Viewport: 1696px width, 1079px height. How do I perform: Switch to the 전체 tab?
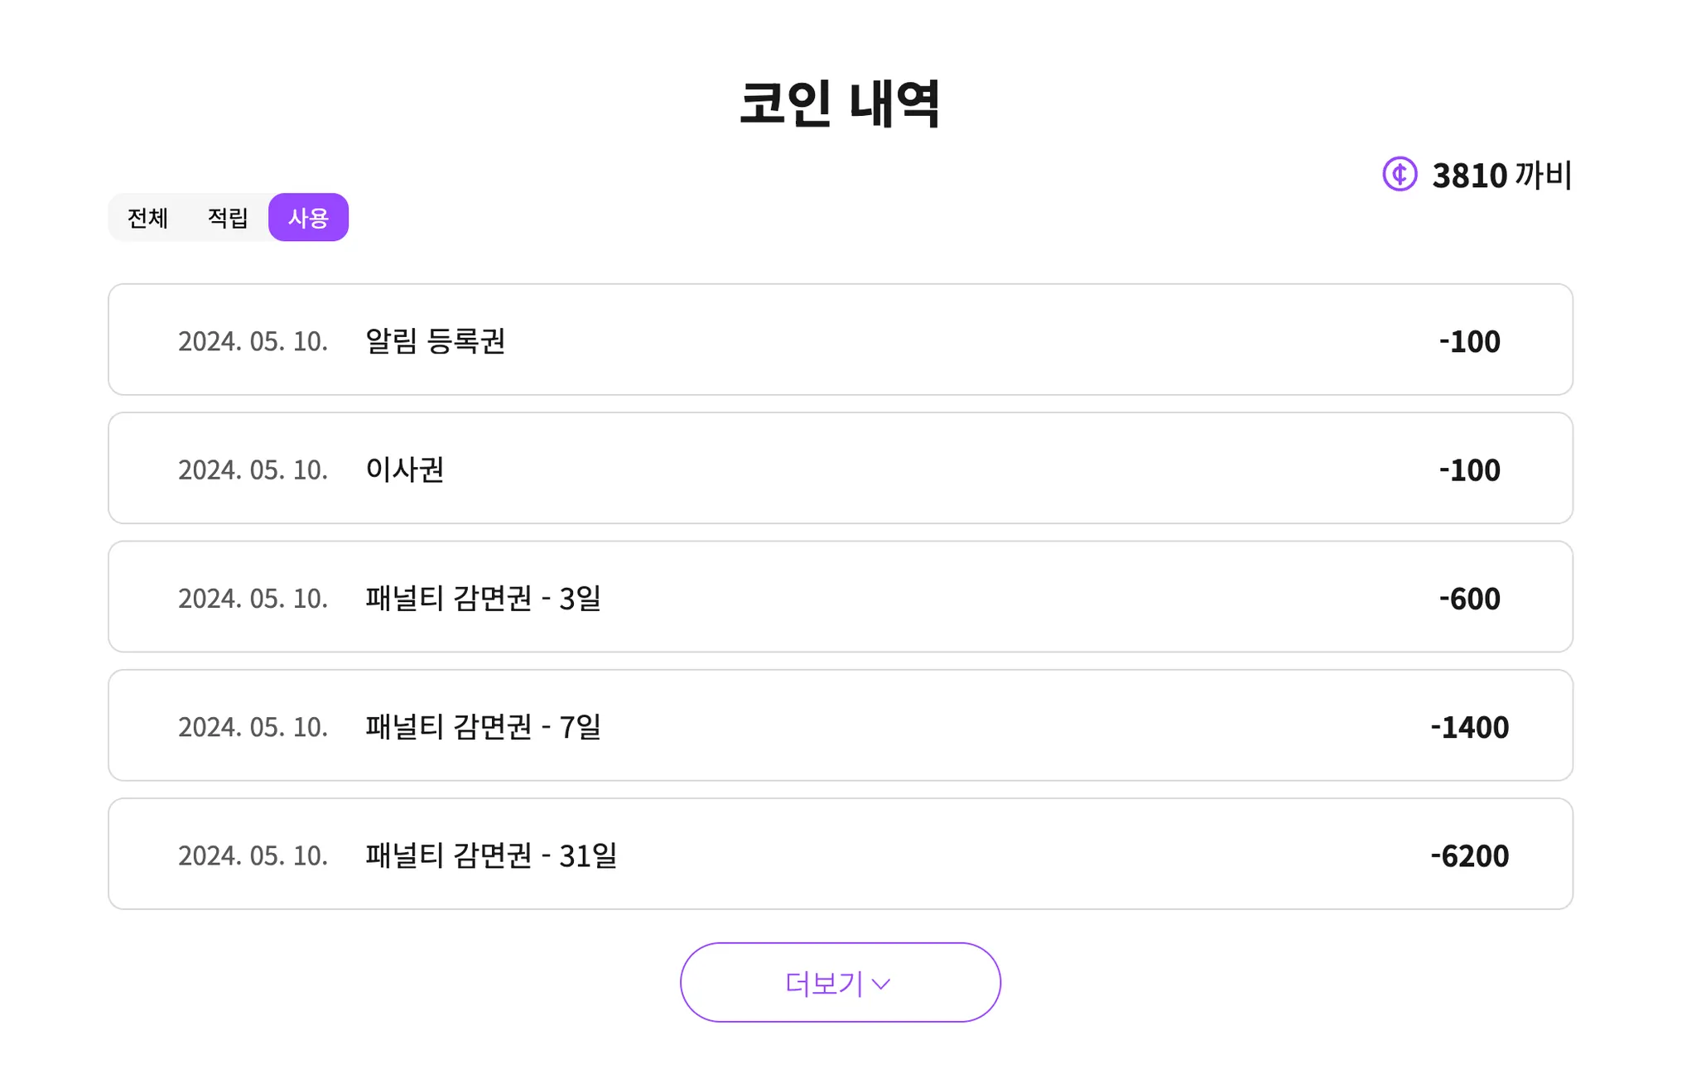147,218
